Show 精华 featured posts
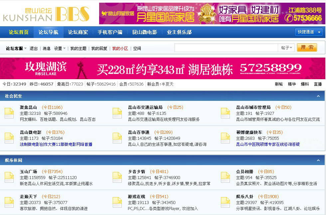The image size is (326, 215). point(292,84)
